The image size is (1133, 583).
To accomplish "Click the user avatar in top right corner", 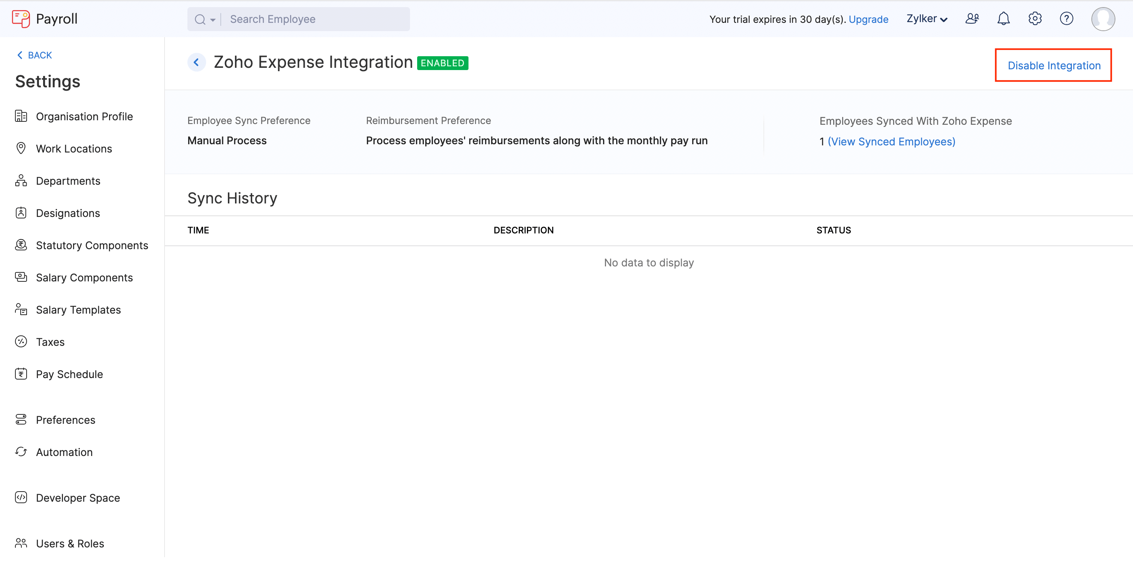I will point(1103,18).
